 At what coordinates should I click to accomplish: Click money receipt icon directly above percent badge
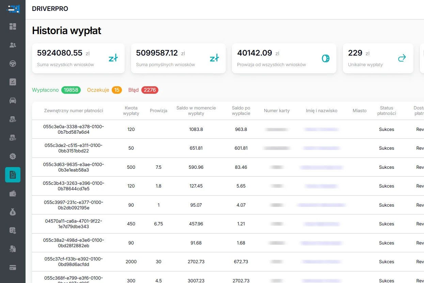(13, 138)
